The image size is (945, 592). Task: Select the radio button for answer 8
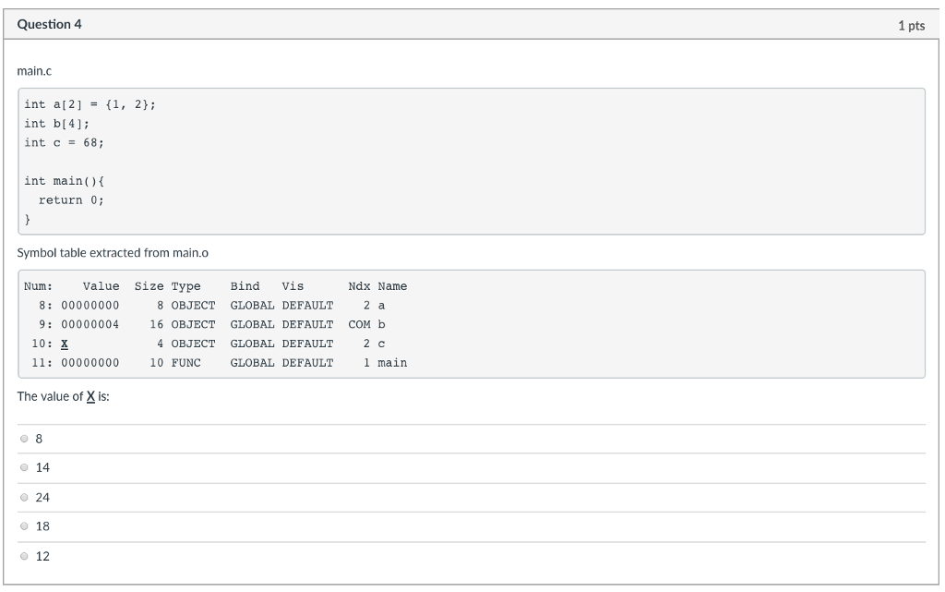pyautogui.click(x=25, y=439)
